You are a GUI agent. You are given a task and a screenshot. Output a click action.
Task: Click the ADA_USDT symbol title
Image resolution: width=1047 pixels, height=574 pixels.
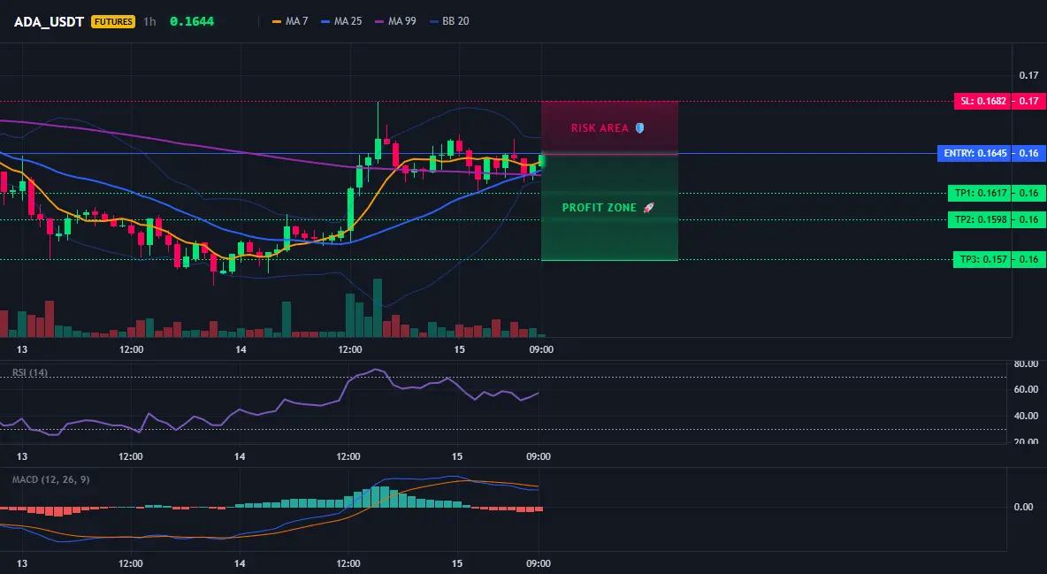[x=49, y=21]
